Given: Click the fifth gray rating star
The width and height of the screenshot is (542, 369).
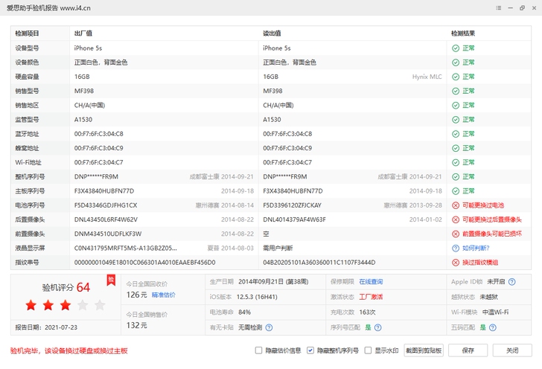Looking at the screenshot, I should [x=100, y=305].
